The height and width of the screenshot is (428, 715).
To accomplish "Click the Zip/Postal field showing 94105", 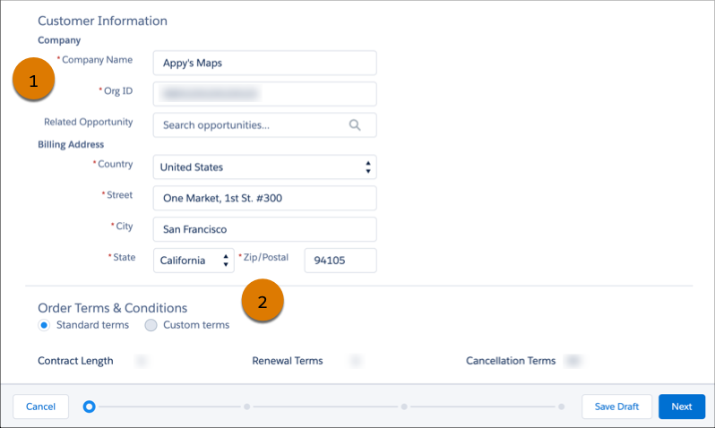I will pos(340,261).
